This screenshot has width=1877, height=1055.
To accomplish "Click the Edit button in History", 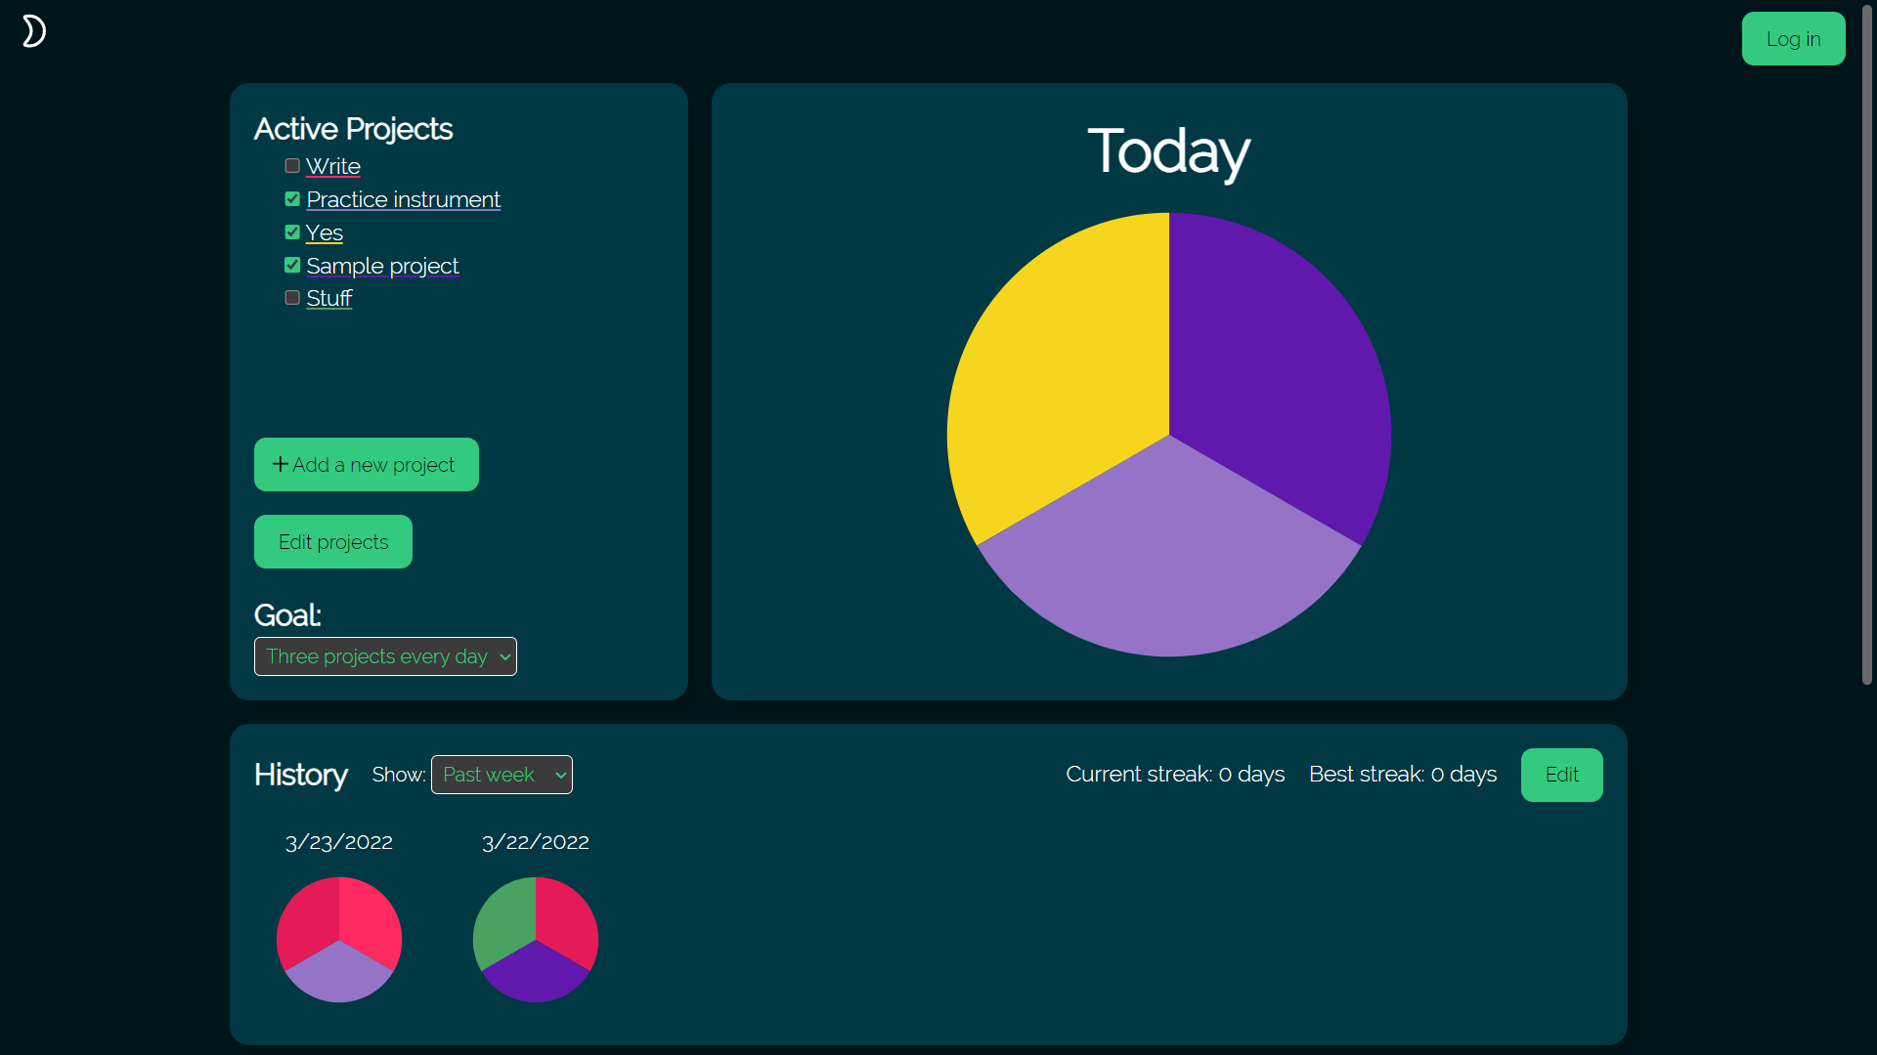I will [1562, 775].
